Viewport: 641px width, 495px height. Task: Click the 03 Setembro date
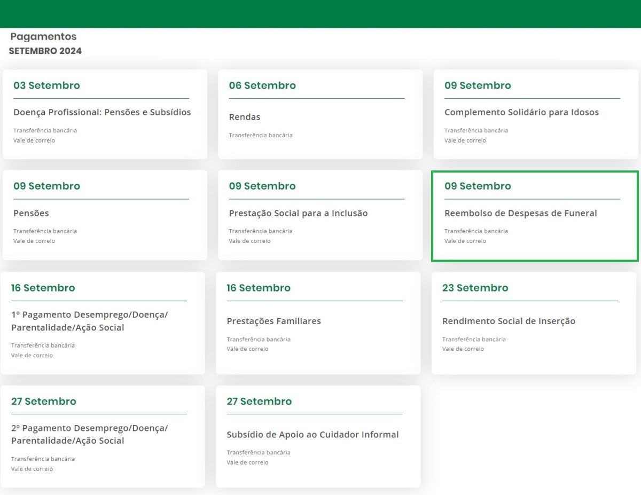coord(46,85)
